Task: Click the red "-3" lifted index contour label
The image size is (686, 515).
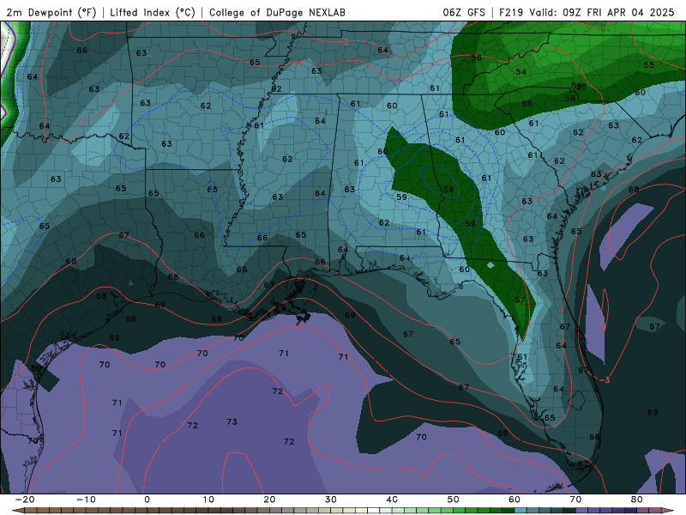Action: pyautogui.click(x=605, y=380)
